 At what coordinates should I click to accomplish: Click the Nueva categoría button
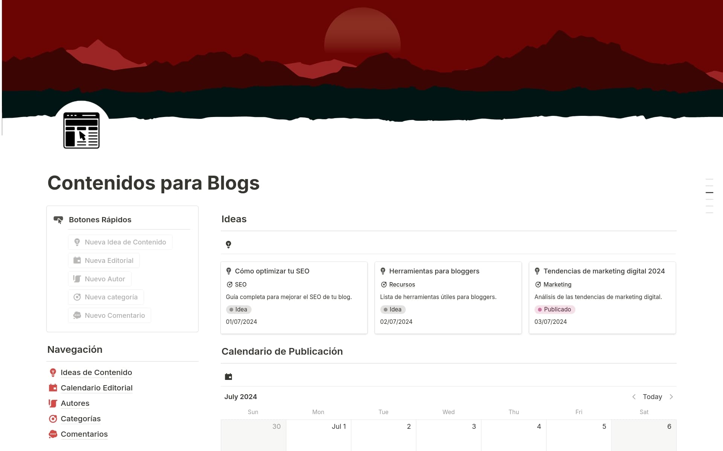[x=106, y=297]
